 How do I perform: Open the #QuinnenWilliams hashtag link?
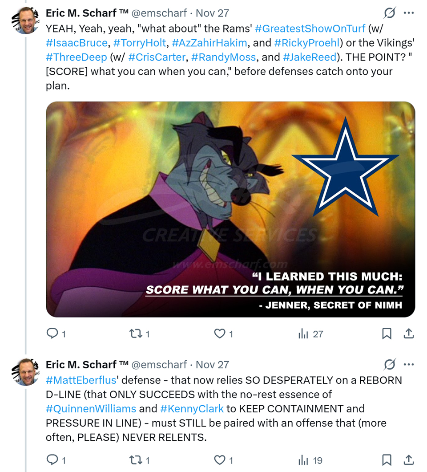(x=91, y=408)
